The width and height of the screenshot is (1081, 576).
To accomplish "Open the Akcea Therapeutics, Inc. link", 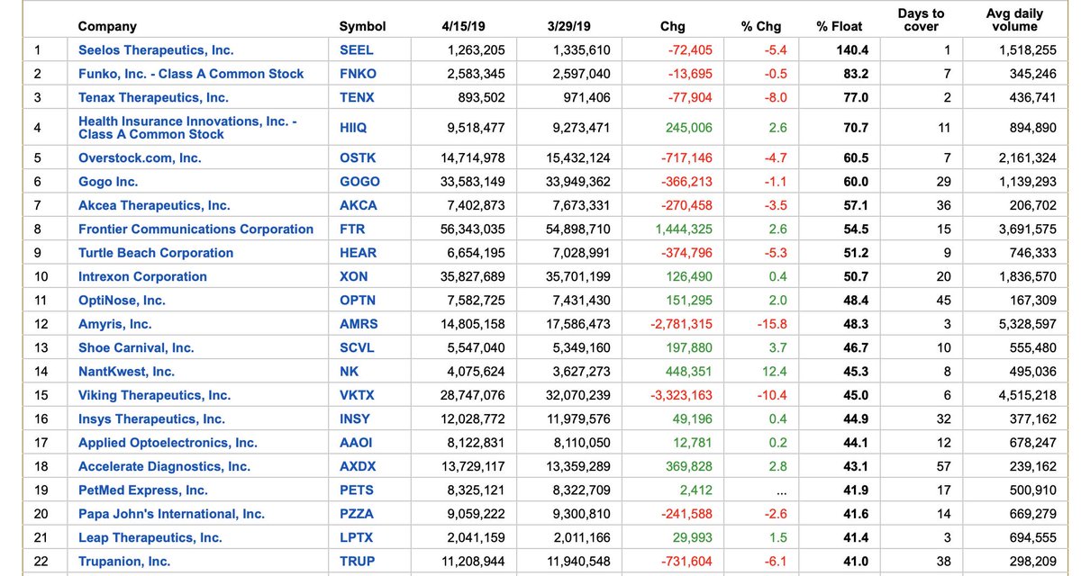I will (x=154, y=205).
